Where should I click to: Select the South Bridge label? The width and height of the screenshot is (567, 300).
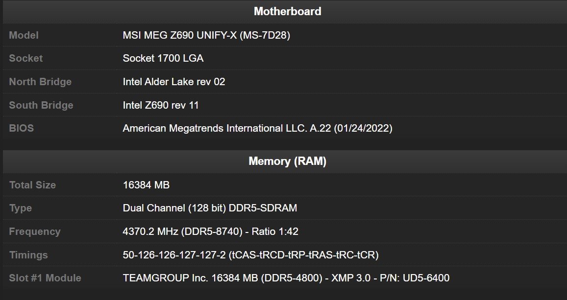pos(41,105)
